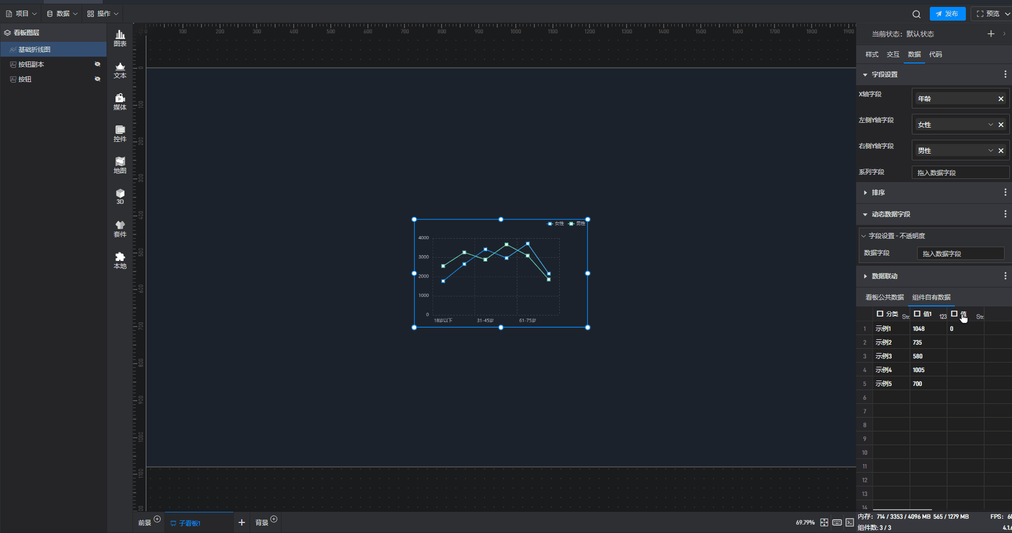
Task: Check the 值1 column checkbox
Action: [917, 314]
